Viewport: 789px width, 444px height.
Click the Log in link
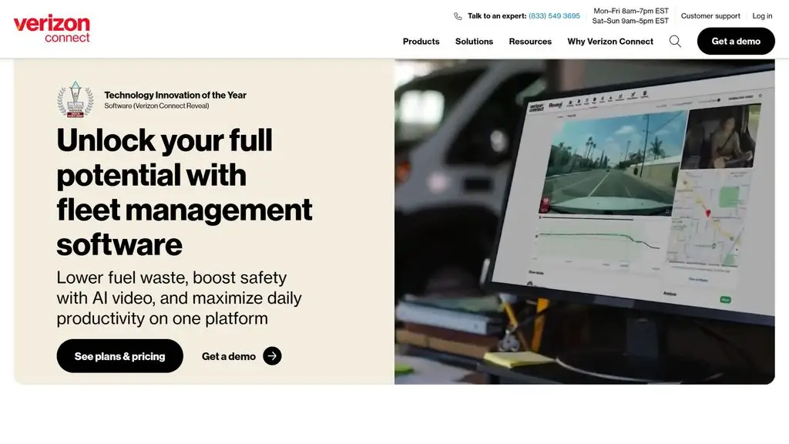(x=762, y=16)
